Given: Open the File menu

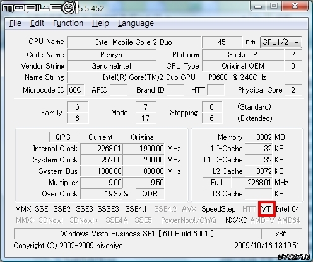Looking at the screenshot, I should point(15,23).
